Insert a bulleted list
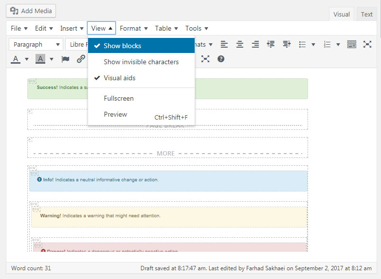The height and width of the screenshot is (279, 381). coord(303,44)
